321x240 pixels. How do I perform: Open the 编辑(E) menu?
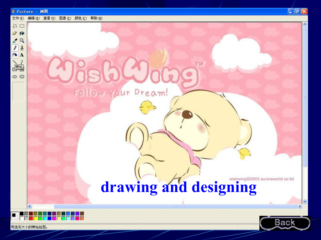(x=34, y=18)
